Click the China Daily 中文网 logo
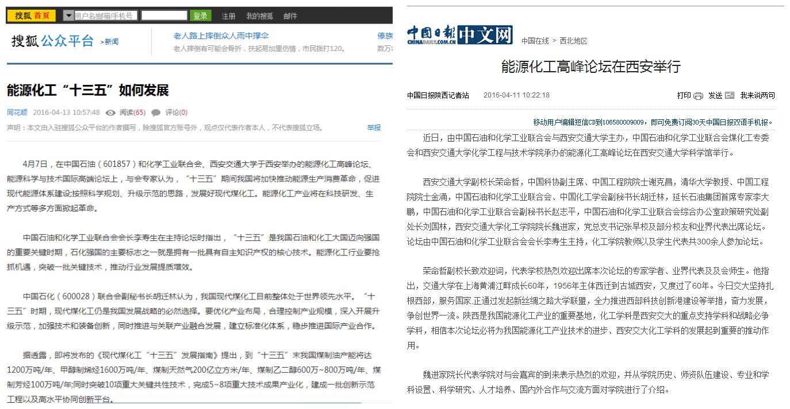This screenshot has width=790, height=409. (459, 36)
